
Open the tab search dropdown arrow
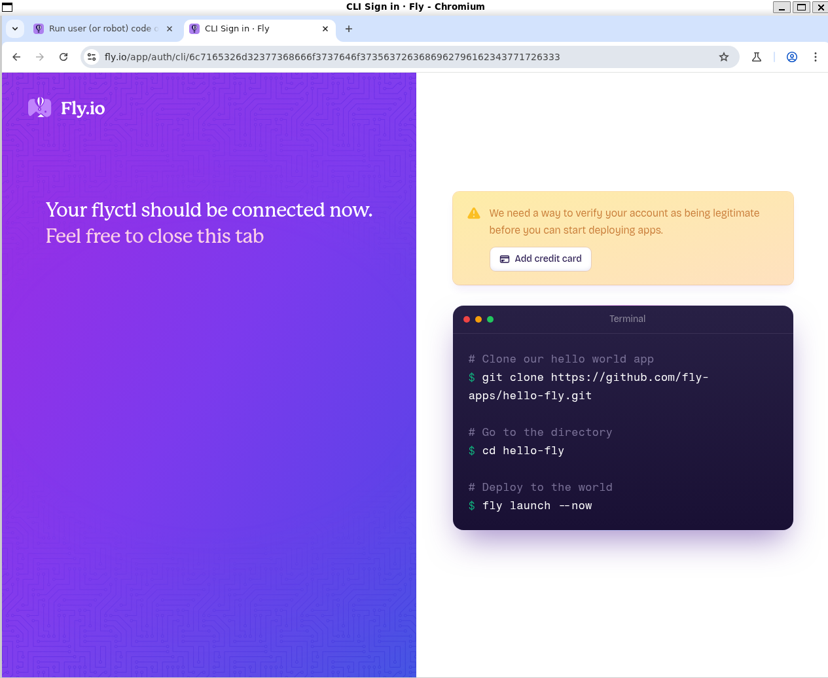pyautogui.click(x=15, y=29)
